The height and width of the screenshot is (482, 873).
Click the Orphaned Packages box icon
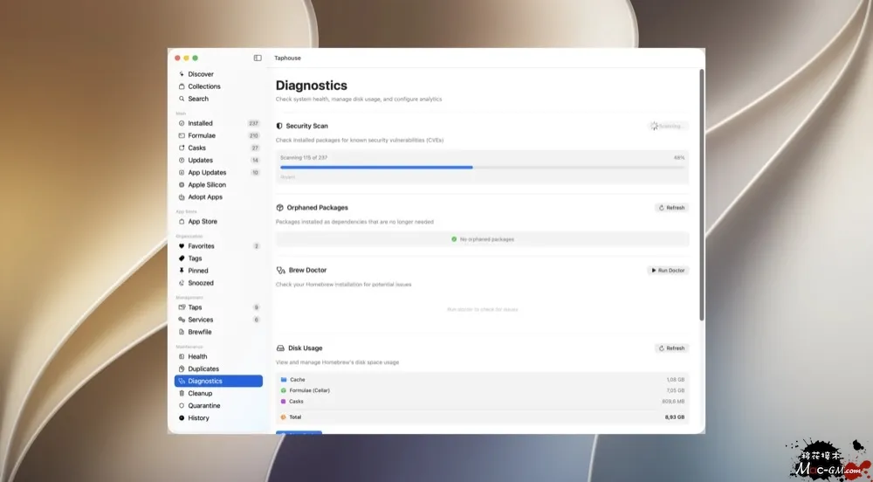[x=280, y=208]
